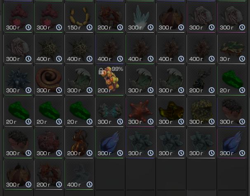
Task: Select the red starfish-shaped artifact
Action: (x=140, y=111)
